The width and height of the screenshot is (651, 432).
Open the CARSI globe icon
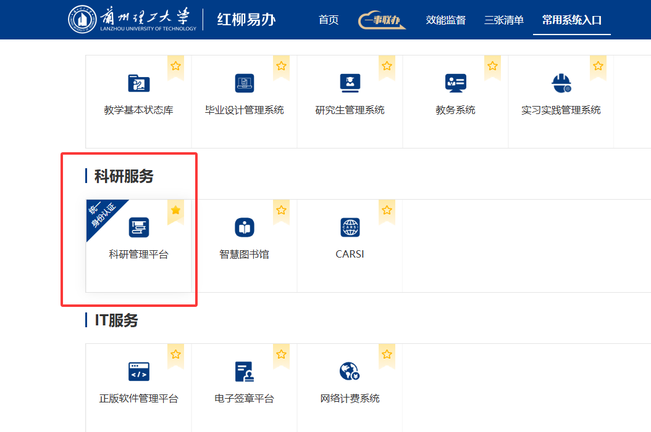point(350,227)
